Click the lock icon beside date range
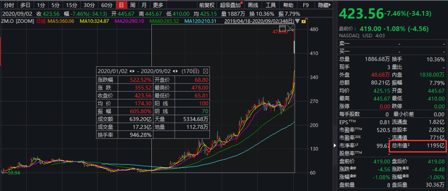 tap(304, 21)
